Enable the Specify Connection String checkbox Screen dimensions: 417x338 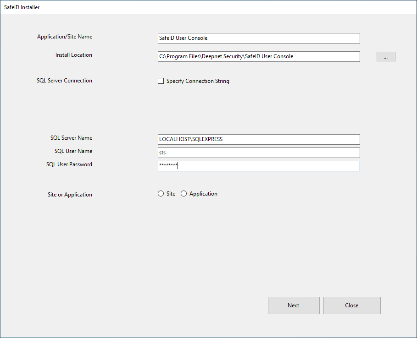(161, 81)
